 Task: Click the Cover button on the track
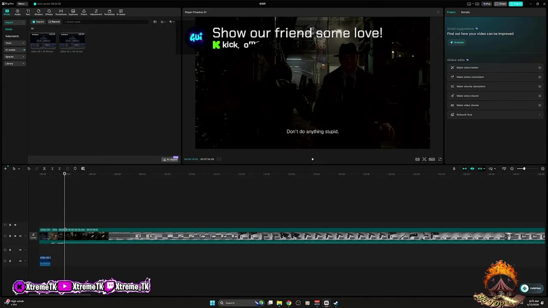33,236
